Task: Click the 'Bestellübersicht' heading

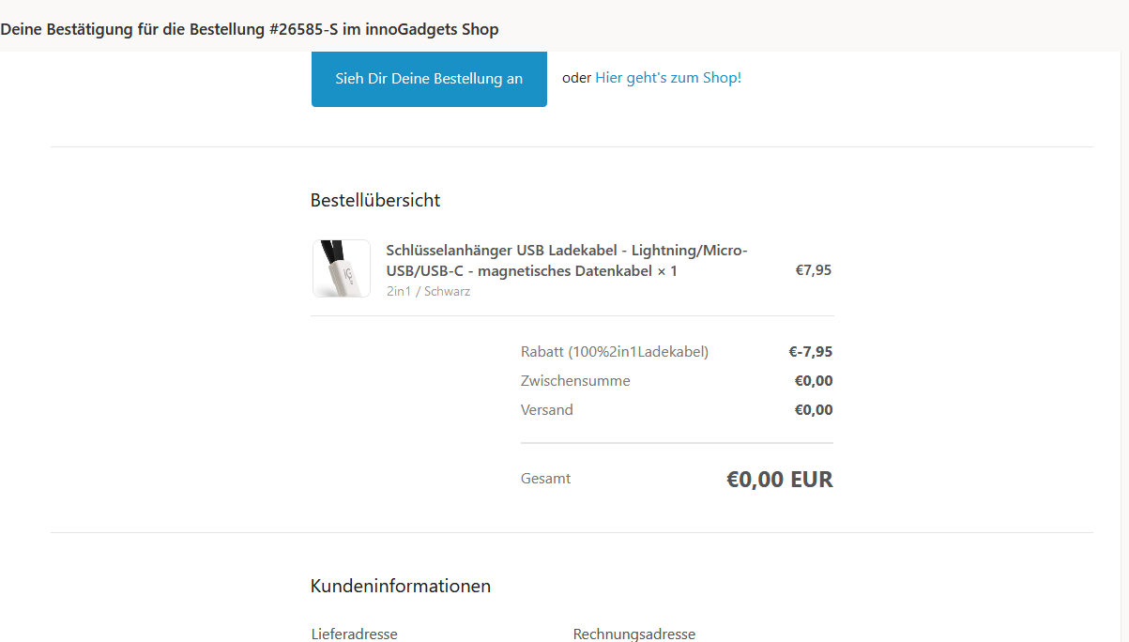Action: click(x=375, y=200)
